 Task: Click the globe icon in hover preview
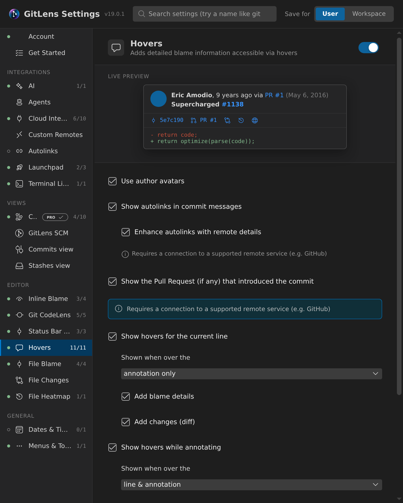tap(255, 120)
